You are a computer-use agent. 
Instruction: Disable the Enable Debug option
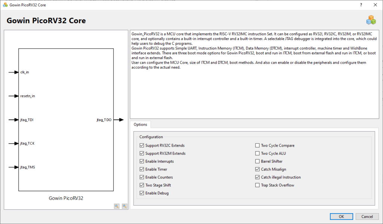(x=142, y=193)
